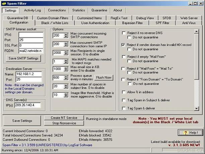
Task: Switch to the Activity Log tab
Action: (x=32, y=10)
